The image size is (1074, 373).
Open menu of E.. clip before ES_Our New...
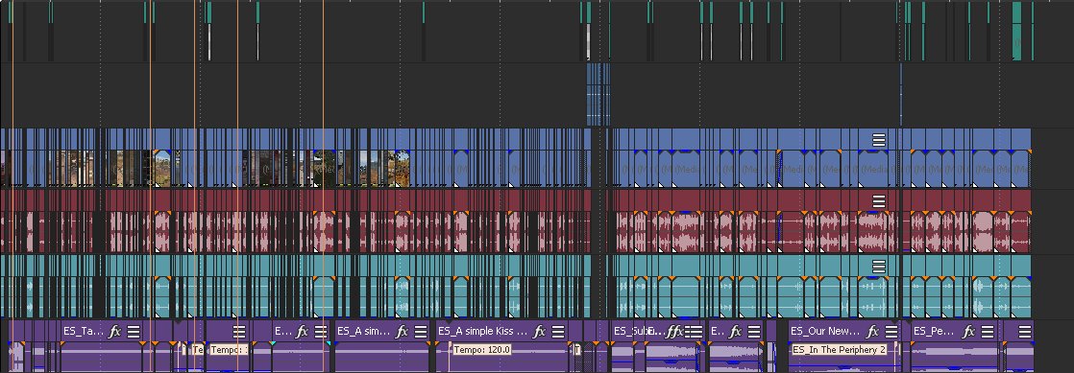coord(753,332)
